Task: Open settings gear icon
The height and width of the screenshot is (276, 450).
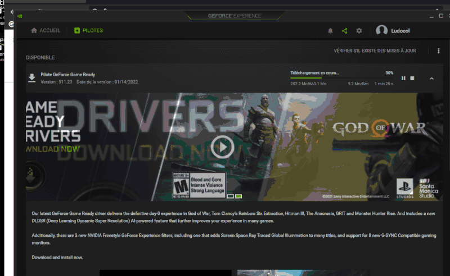Action: 359,31
